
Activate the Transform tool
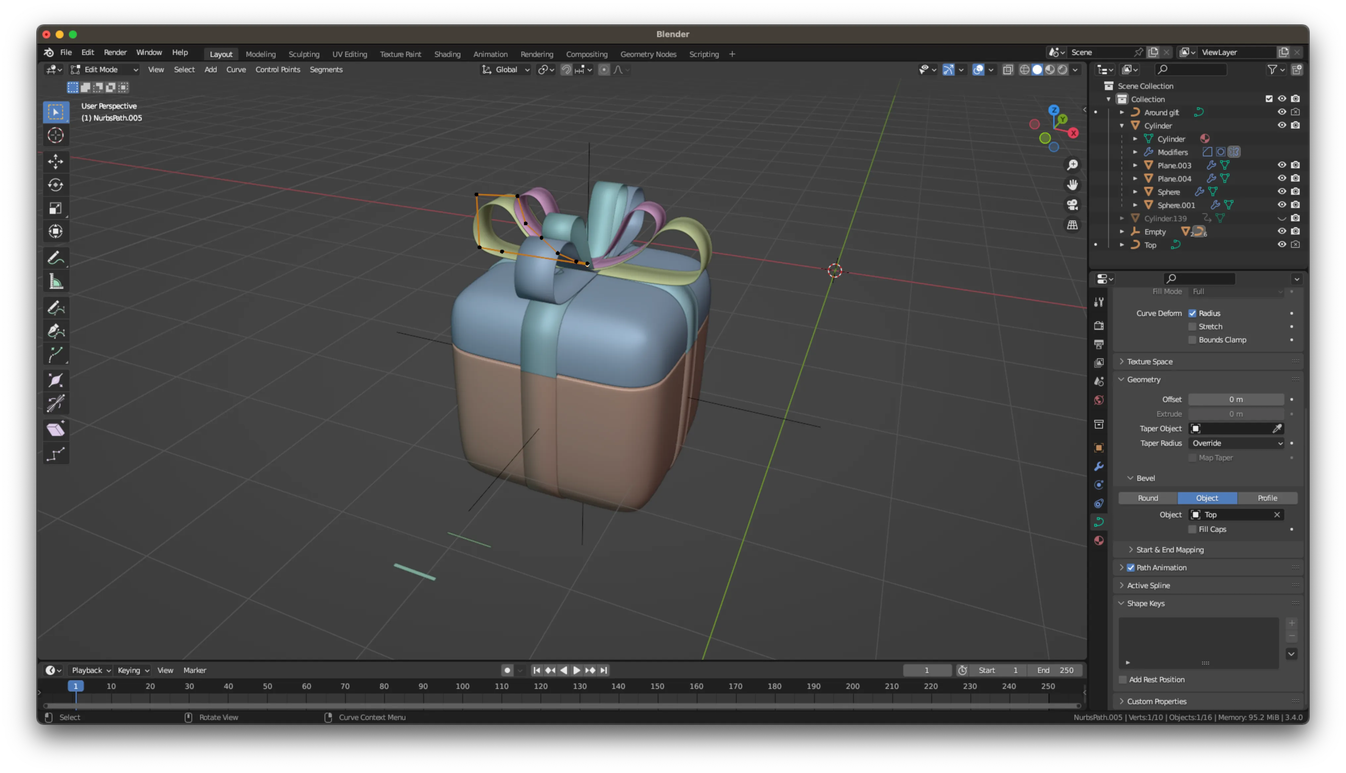[x=56, y=232]
